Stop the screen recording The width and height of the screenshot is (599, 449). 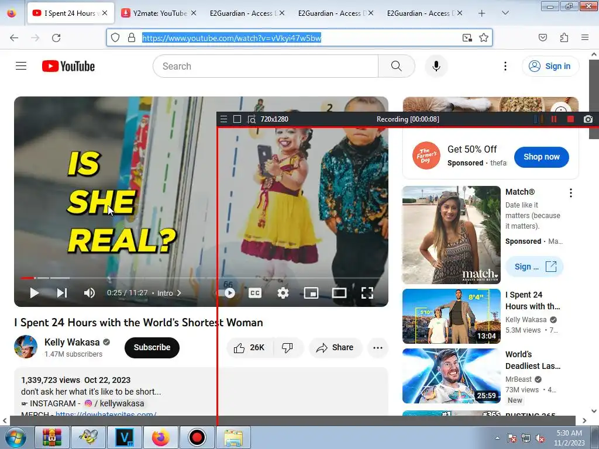click(570, 119)
